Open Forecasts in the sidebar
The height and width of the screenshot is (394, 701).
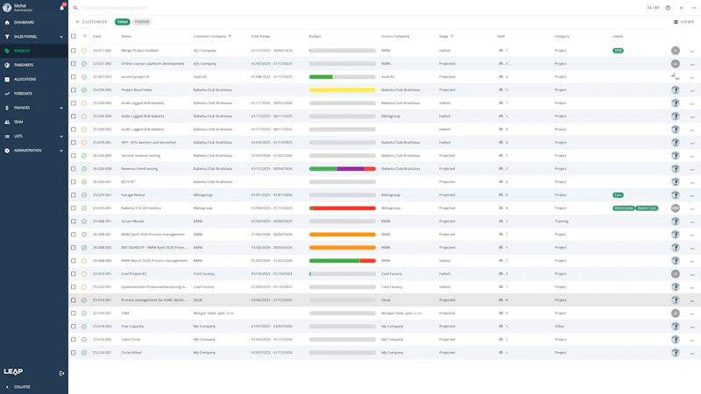pos(34,94)
